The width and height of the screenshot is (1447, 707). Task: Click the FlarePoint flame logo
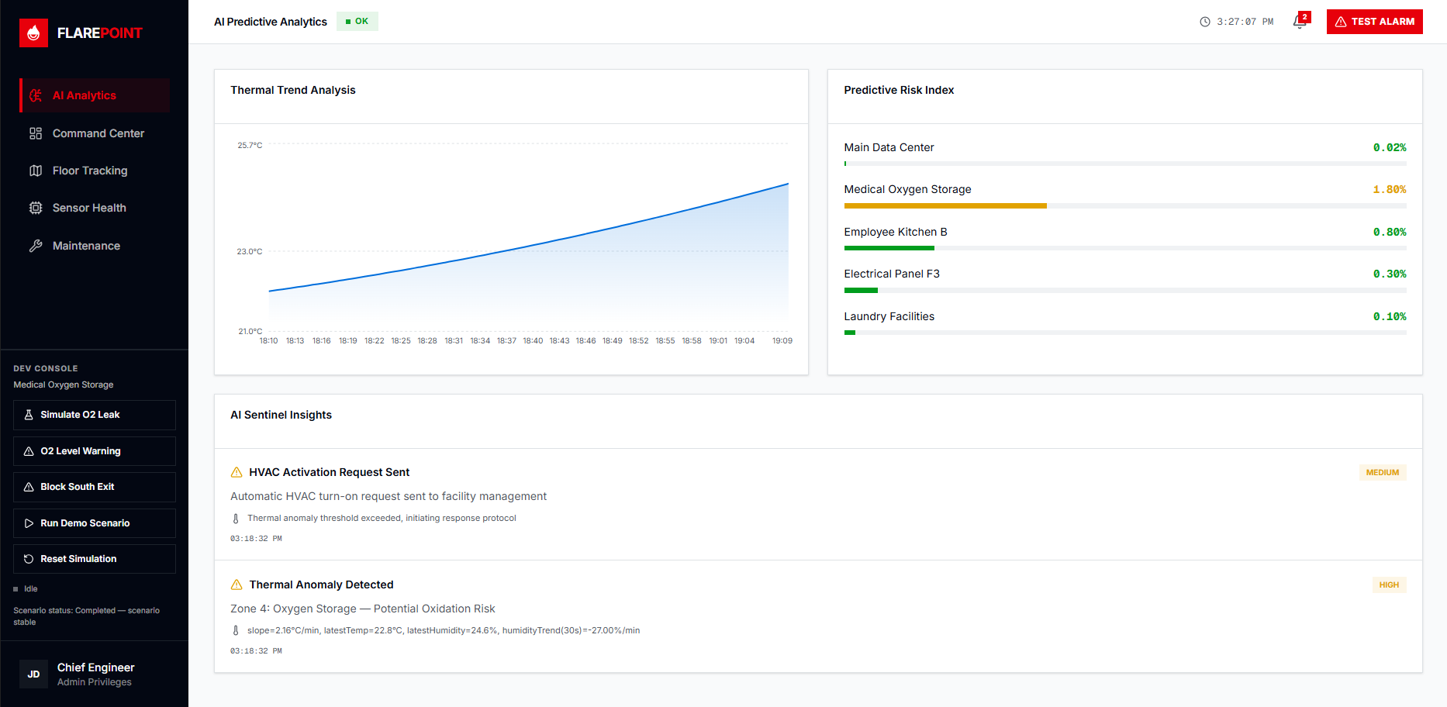[x=33, y=33]
